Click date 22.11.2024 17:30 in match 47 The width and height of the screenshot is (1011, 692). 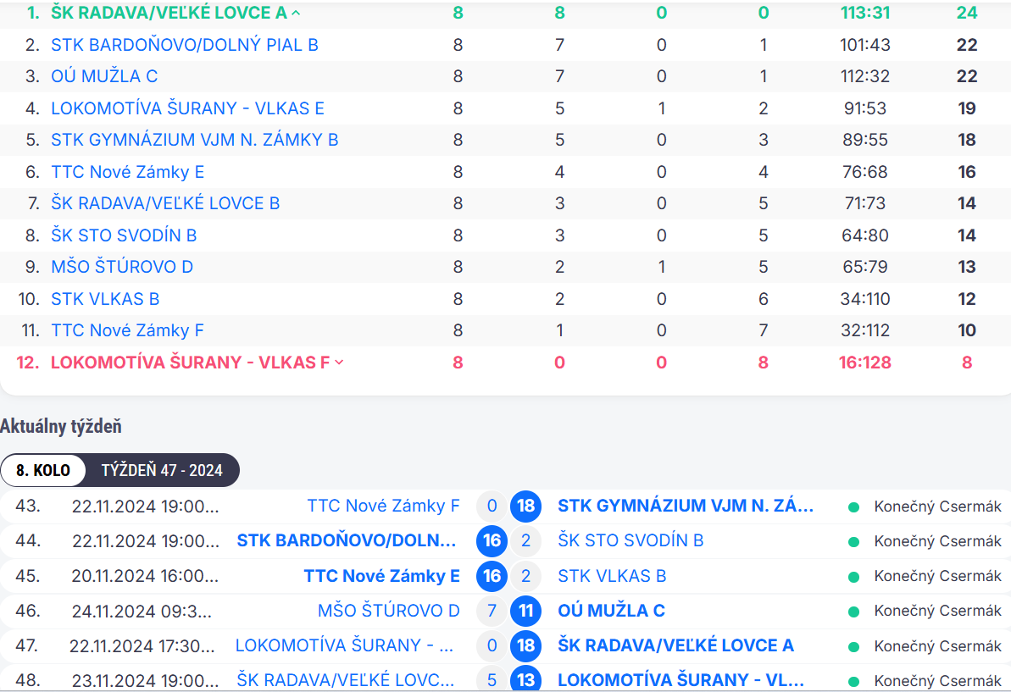point(142,645)
